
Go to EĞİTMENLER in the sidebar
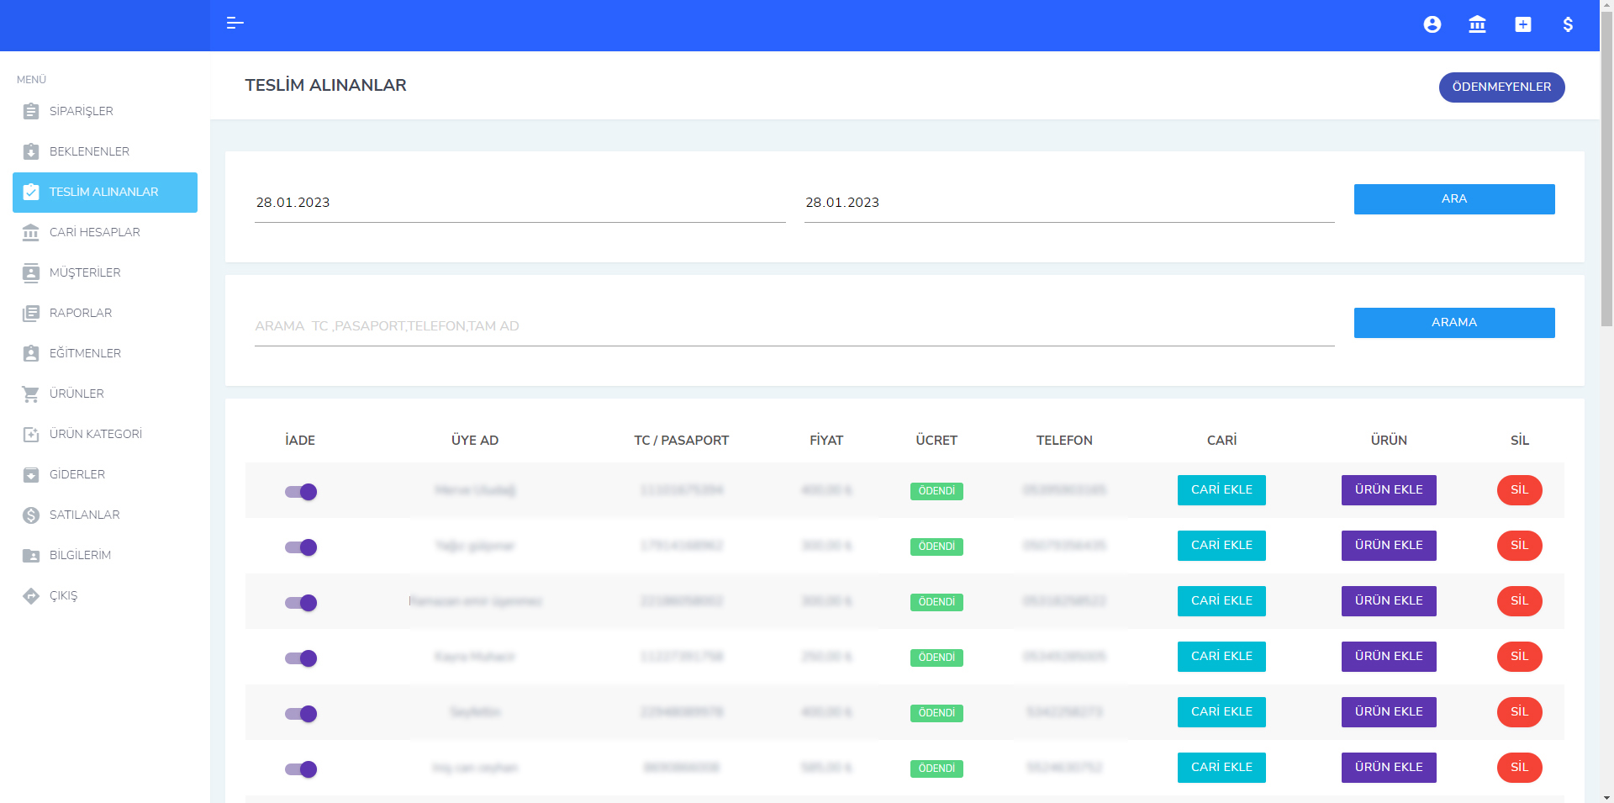pyautogui.click(x=105, y=353)
